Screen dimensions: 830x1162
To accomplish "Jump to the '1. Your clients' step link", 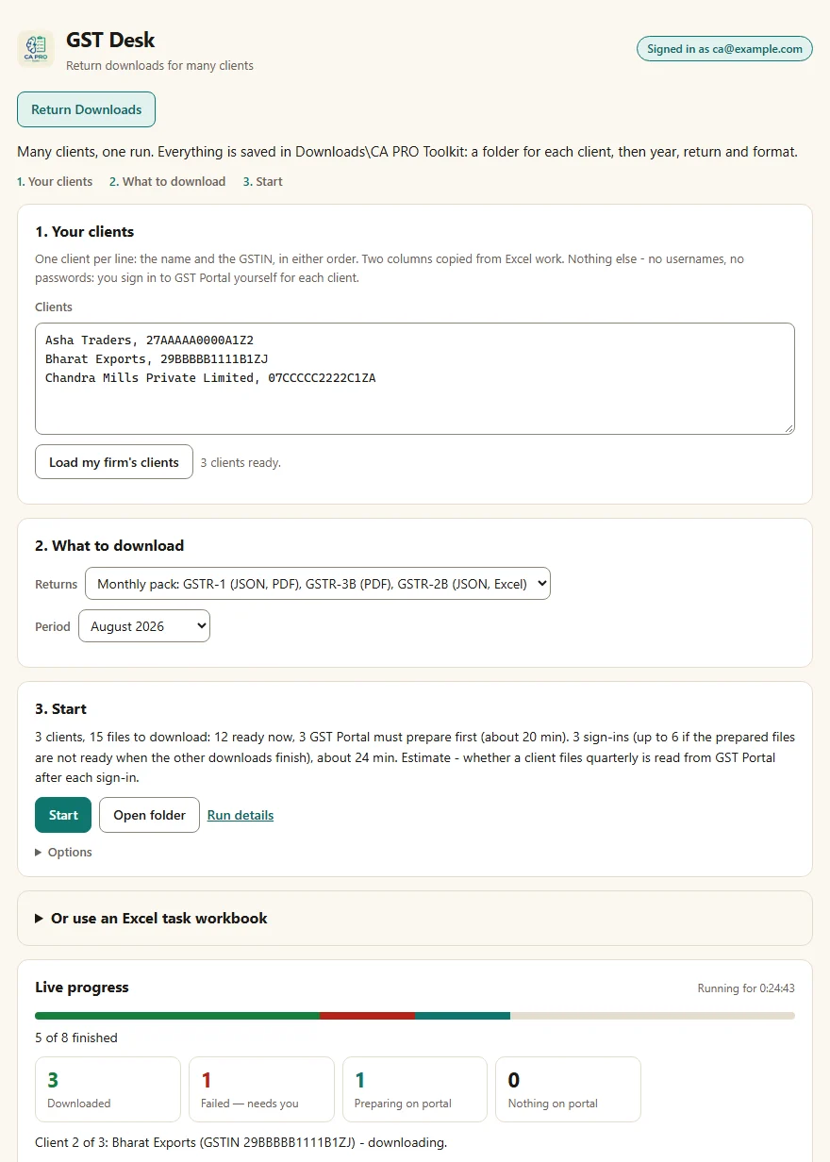I will tap(55, 181).
